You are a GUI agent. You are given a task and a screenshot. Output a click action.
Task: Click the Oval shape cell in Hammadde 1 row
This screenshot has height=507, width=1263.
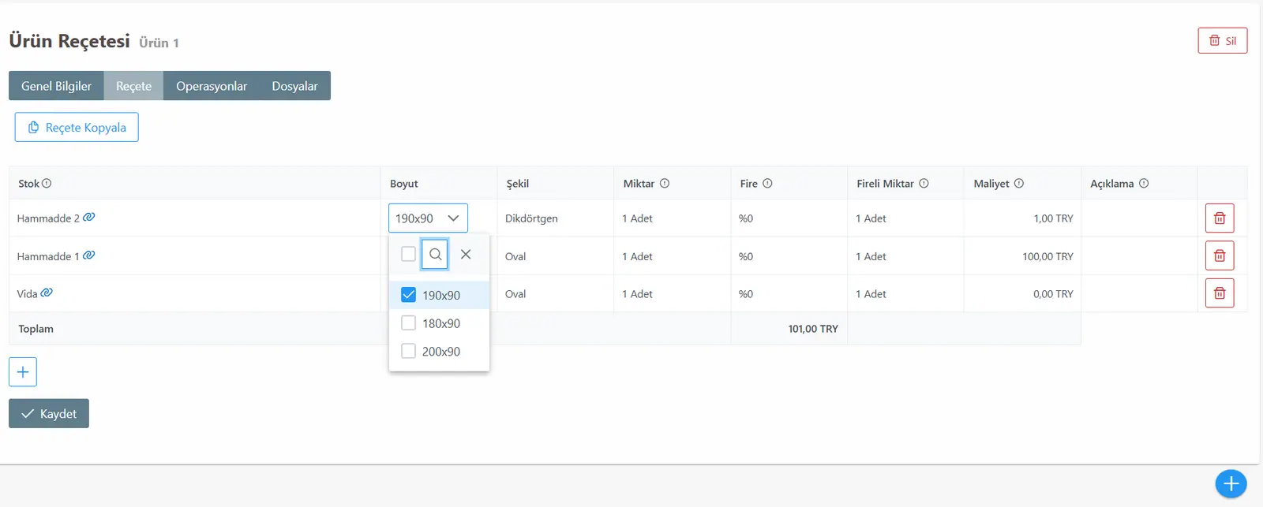pyautogui.click(x=555, y=256)
